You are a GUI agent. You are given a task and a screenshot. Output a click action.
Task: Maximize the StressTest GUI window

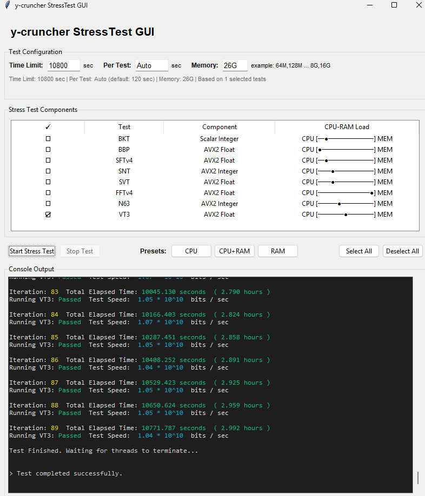[394, 5]
